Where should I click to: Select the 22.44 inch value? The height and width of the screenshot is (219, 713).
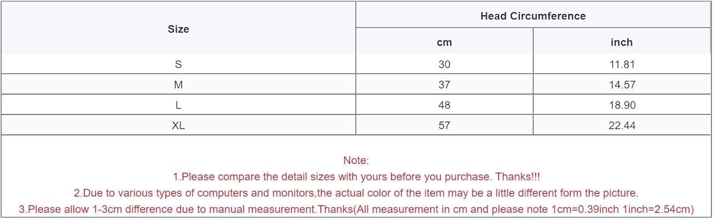click(x=622, y=125)
